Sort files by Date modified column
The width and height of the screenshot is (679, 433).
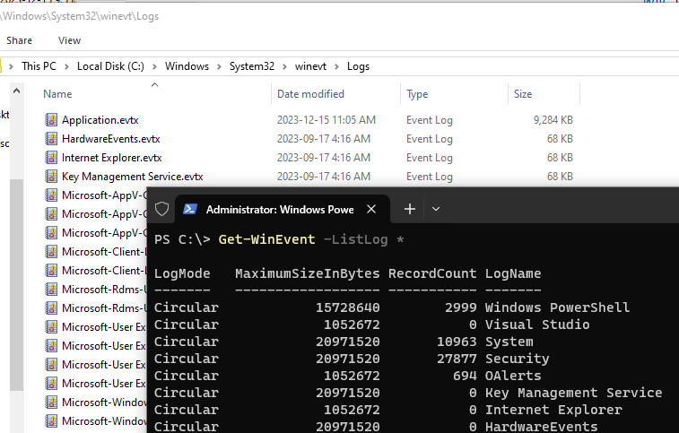pos(310,94)
